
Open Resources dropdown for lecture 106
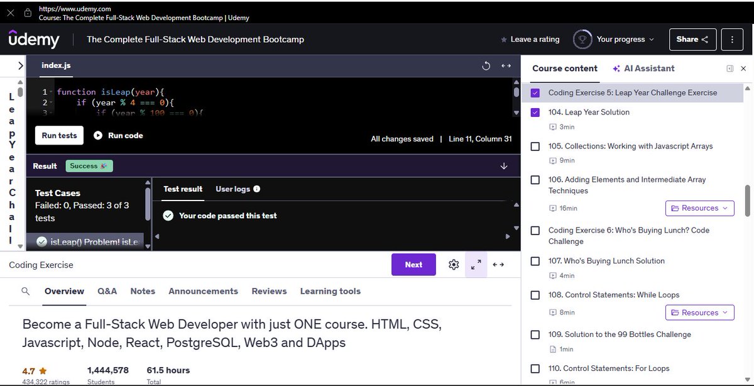tap(699, 208)
